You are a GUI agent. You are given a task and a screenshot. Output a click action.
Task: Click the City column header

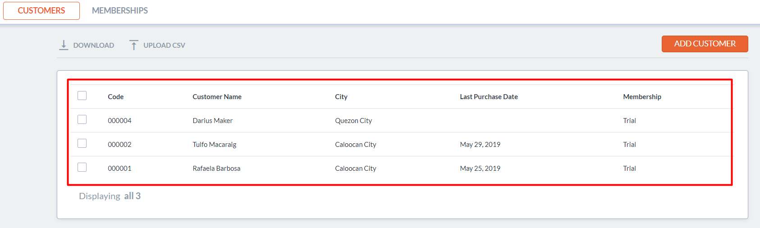(341, 97)
